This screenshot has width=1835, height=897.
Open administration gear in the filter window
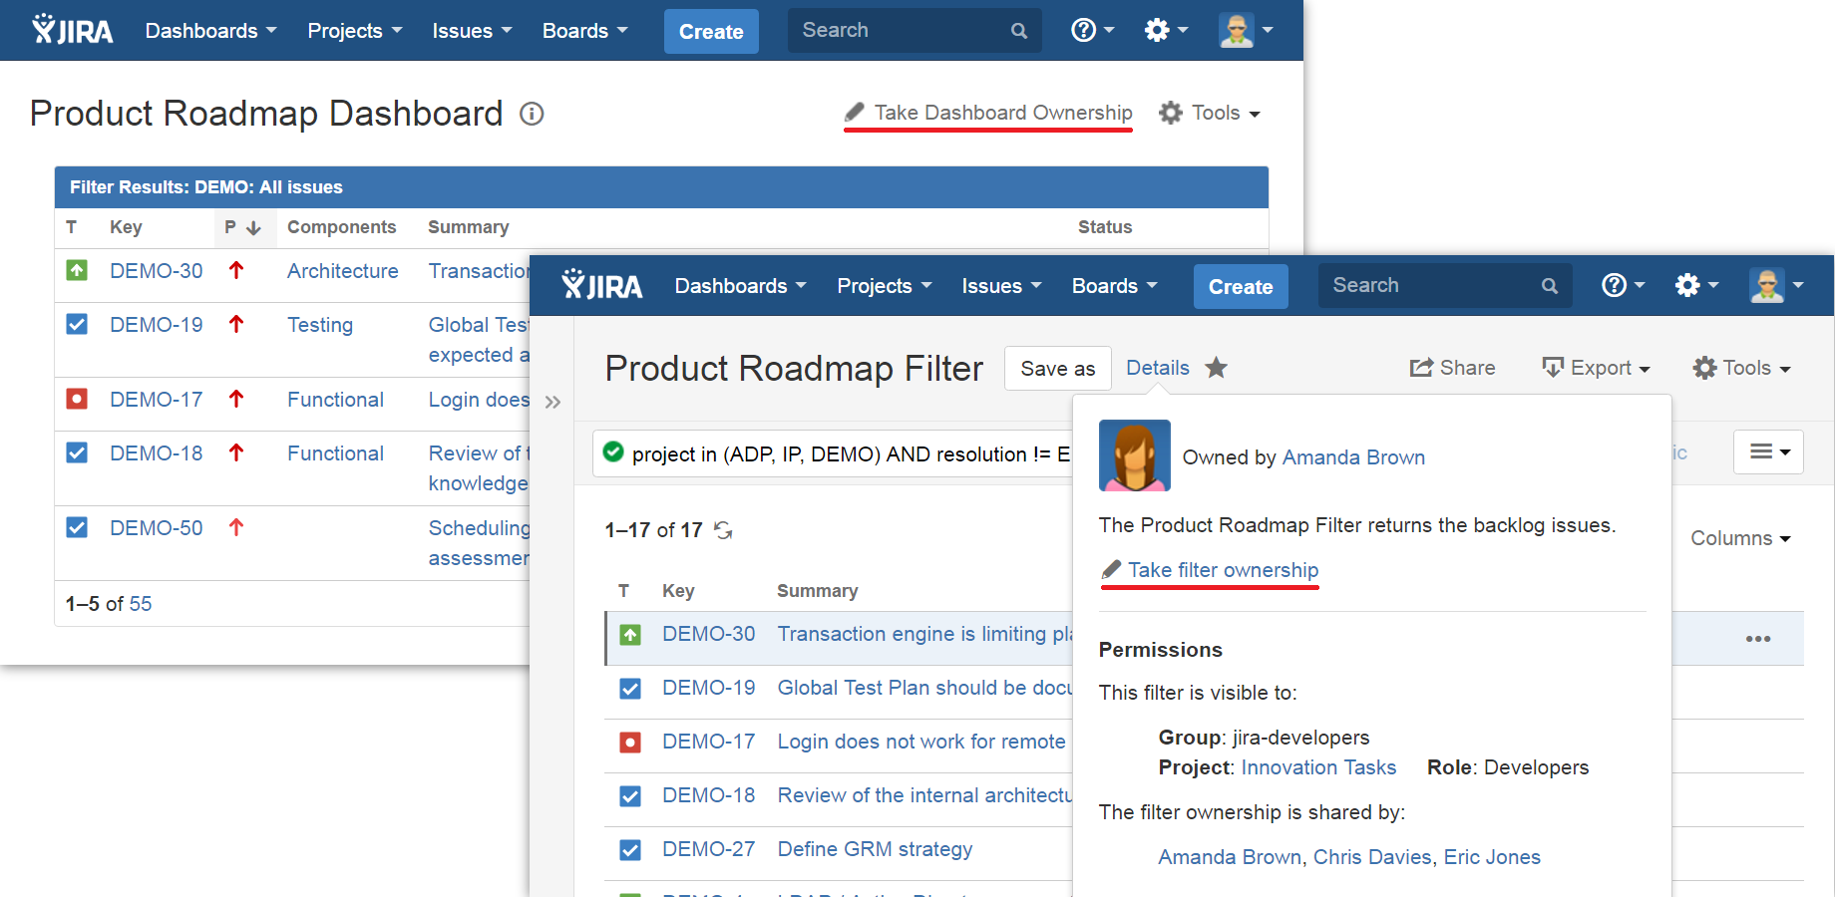(x=1696, y=285)
